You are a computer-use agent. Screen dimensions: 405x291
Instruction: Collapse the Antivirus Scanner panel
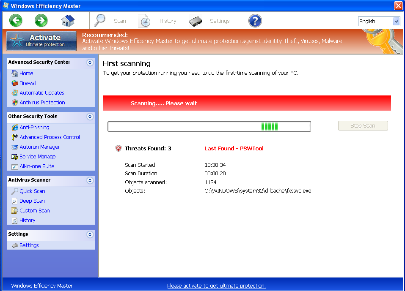pos(90,180)
